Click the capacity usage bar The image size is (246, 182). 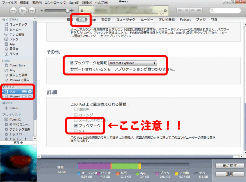click(133, 166)
